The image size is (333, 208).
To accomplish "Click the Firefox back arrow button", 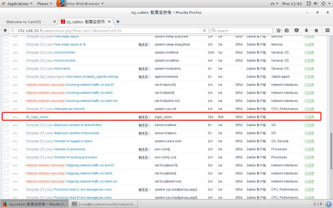I will click(x=5, y=30).
